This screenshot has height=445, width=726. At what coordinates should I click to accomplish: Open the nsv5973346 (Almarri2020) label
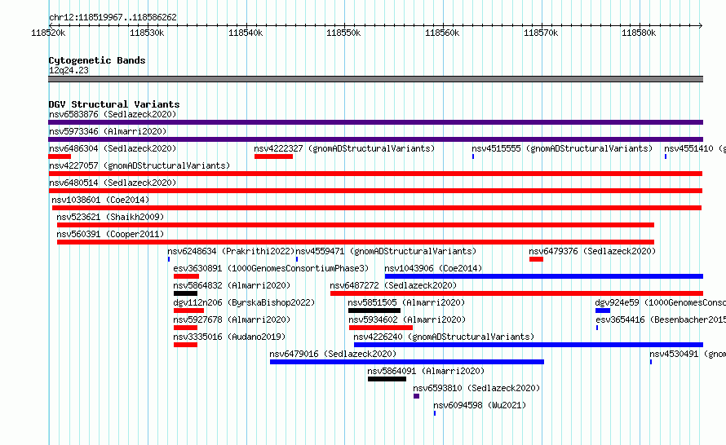108,131
